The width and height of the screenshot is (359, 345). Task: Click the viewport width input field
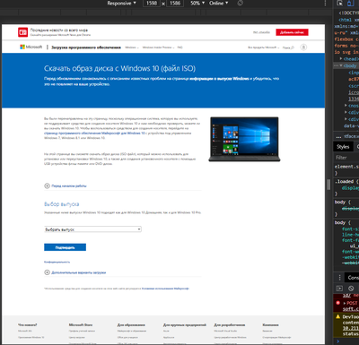(x=152, y=4)
